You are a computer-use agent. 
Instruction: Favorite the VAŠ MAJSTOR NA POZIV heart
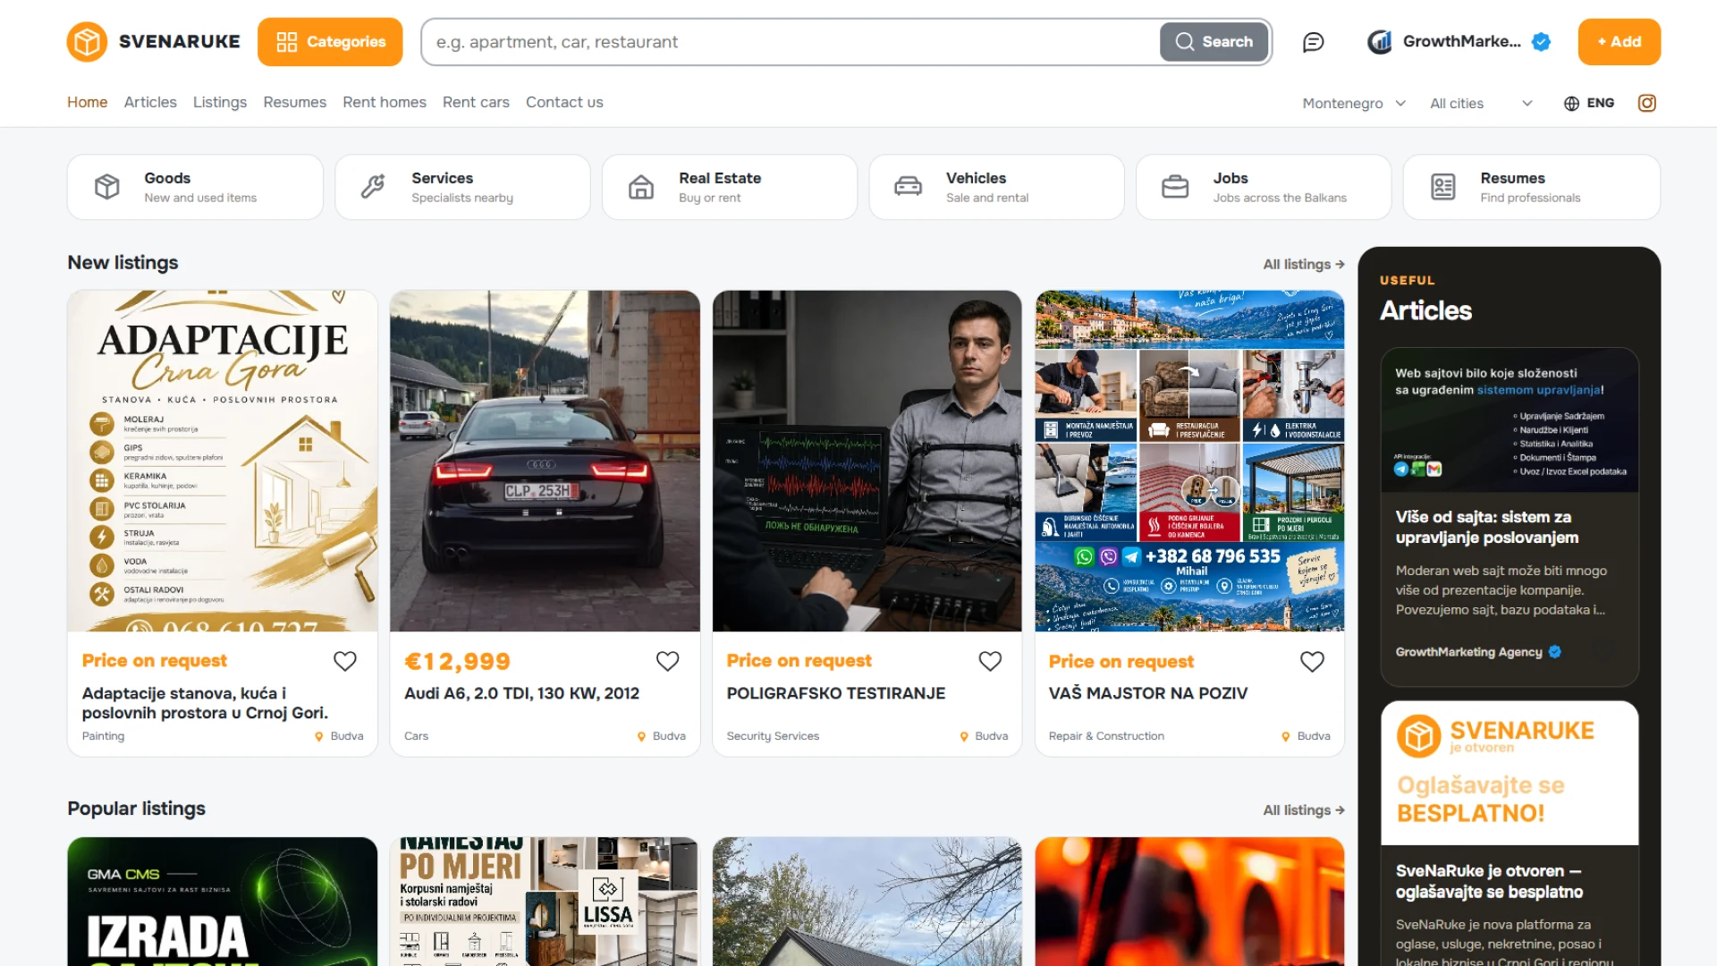pos(1312,661)
